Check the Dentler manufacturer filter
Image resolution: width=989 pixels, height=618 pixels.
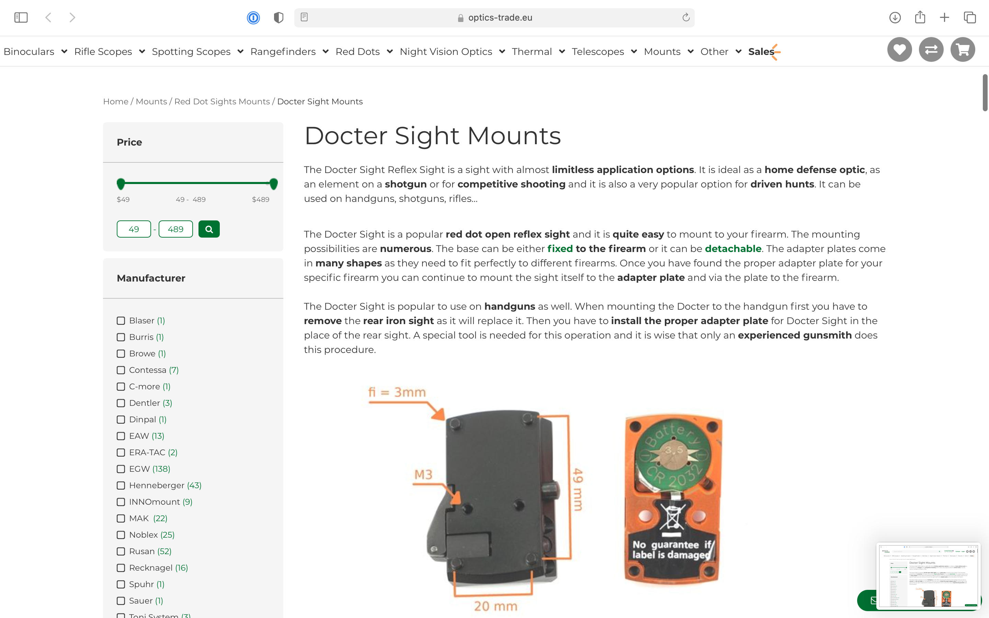[x=121, y=403]
